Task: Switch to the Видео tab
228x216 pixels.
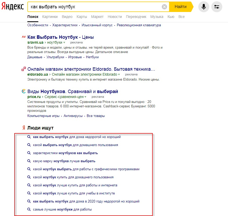Action: tap(67, 17)
